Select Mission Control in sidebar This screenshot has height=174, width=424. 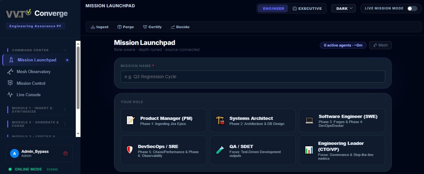37,83
